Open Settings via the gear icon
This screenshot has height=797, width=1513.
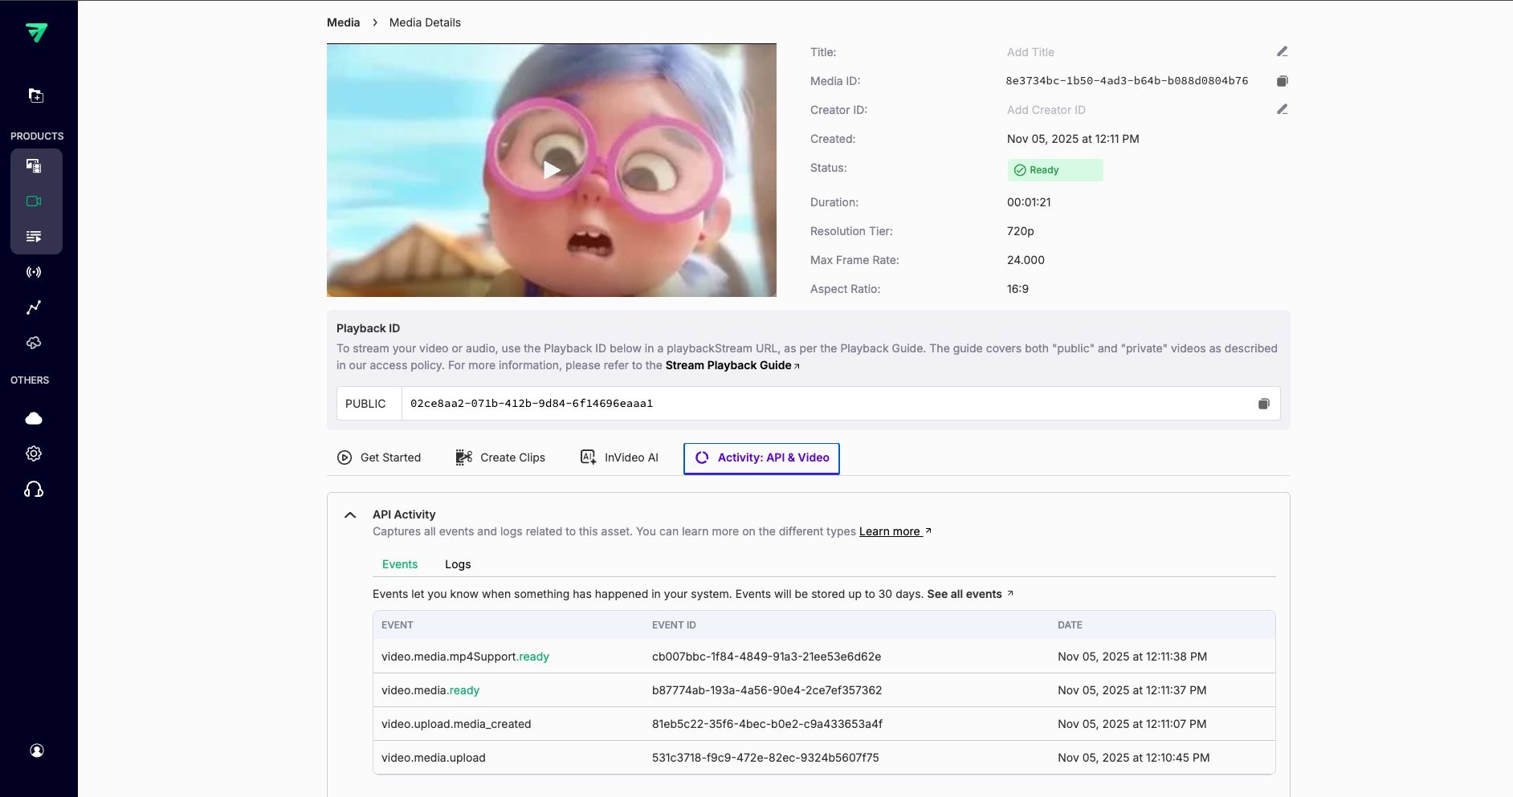[35, 453]
